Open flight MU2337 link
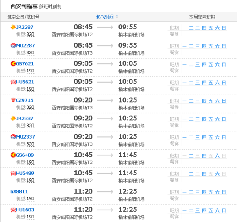 [x=25, y=137]
